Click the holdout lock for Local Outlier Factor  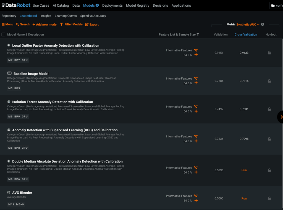click(269, 53)
